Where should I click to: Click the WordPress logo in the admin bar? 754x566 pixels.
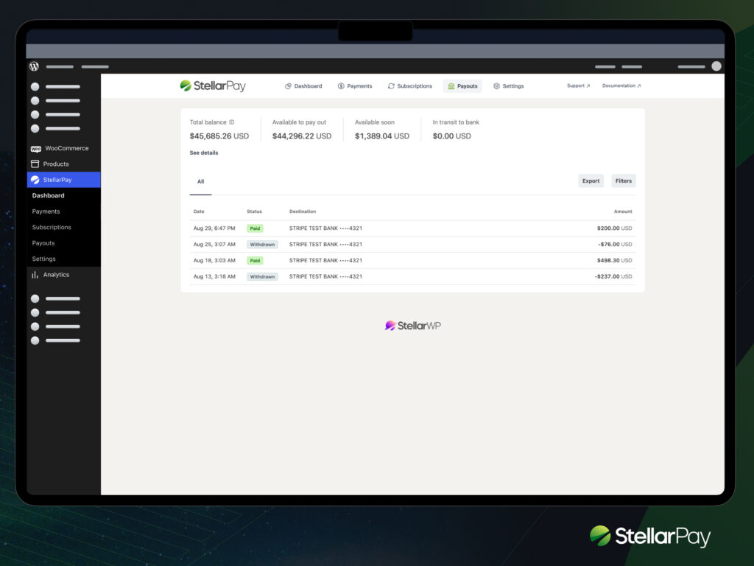point(34,66)
